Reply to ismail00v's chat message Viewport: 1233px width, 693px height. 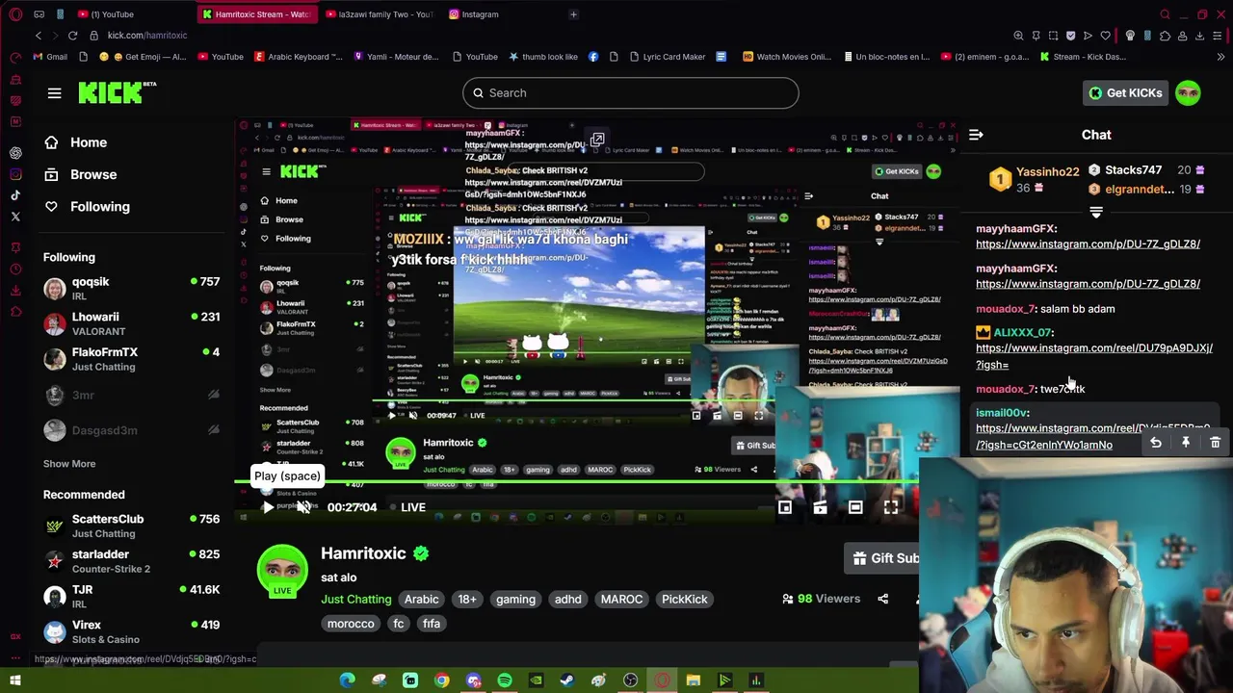click(1156, 443)
